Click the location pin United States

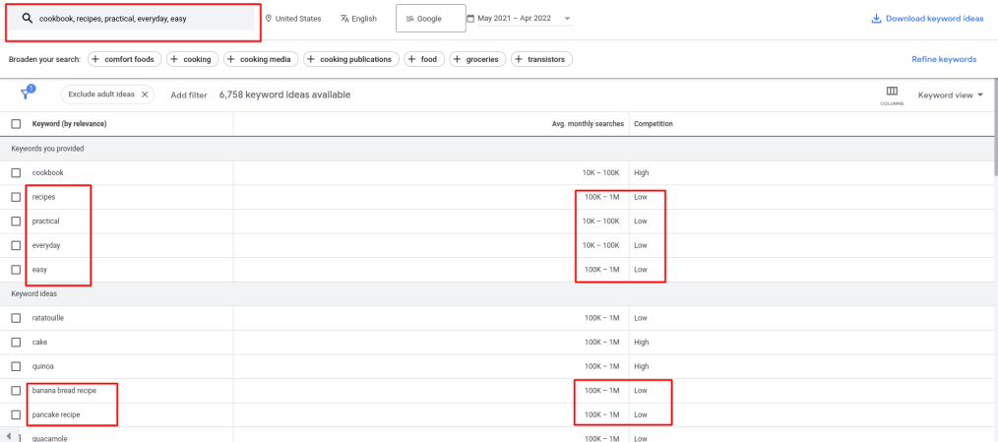[293, 19]
